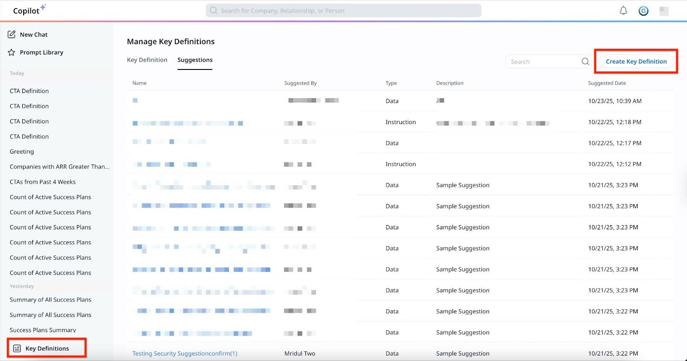This screenshot has height=361, width=687.
Task: Click the magnifier icon in definitions search
Action: 585,62
